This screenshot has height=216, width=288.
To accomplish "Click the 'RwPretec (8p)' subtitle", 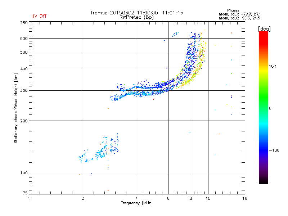I will (x=136, y=17).
